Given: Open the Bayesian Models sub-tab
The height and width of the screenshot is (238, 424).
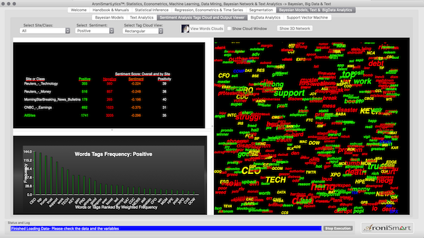Looking at the screenshot, I should tap(109, 18).
